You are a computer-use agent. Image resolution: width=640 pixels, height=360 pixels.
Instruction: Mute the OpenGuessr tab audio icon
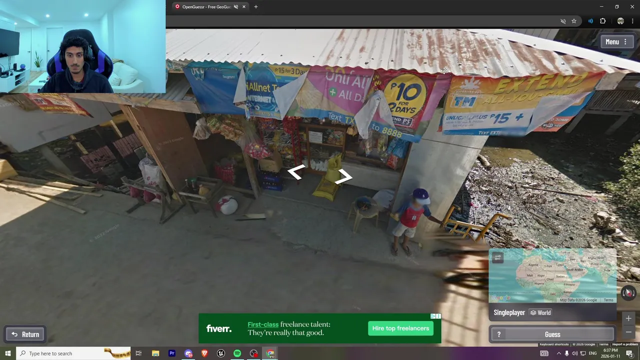(236, 7)
